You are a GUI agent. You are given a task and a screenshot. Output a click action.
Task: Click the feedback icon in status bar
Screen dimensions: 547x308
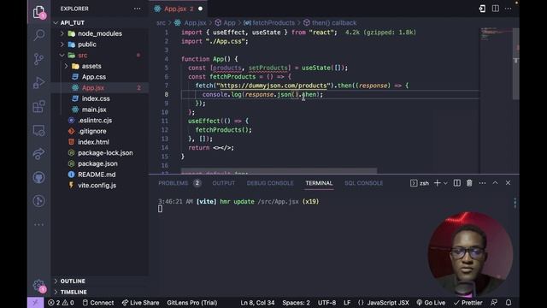click(x=494, y=302)
